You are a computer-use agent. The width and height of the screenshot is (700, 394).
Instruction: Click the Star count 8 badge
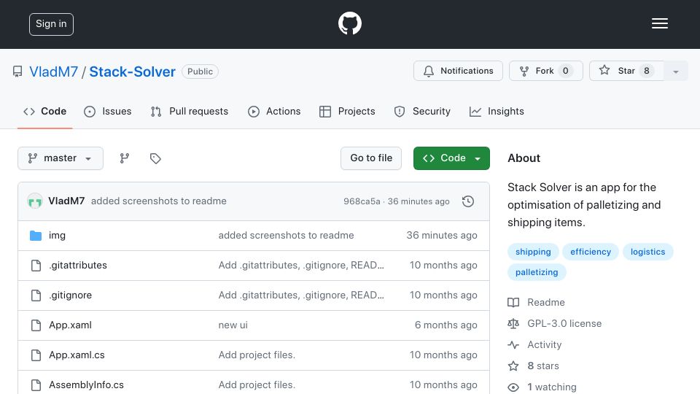click(647, 71)
